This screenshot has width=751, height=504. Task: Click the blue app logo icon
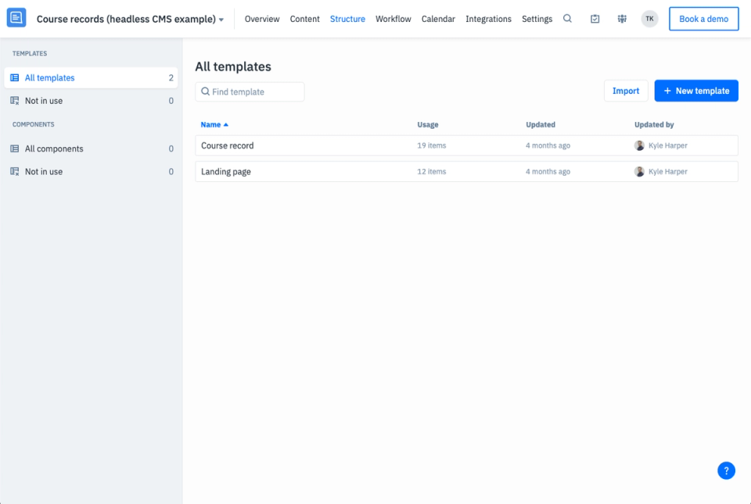point(16,18)
